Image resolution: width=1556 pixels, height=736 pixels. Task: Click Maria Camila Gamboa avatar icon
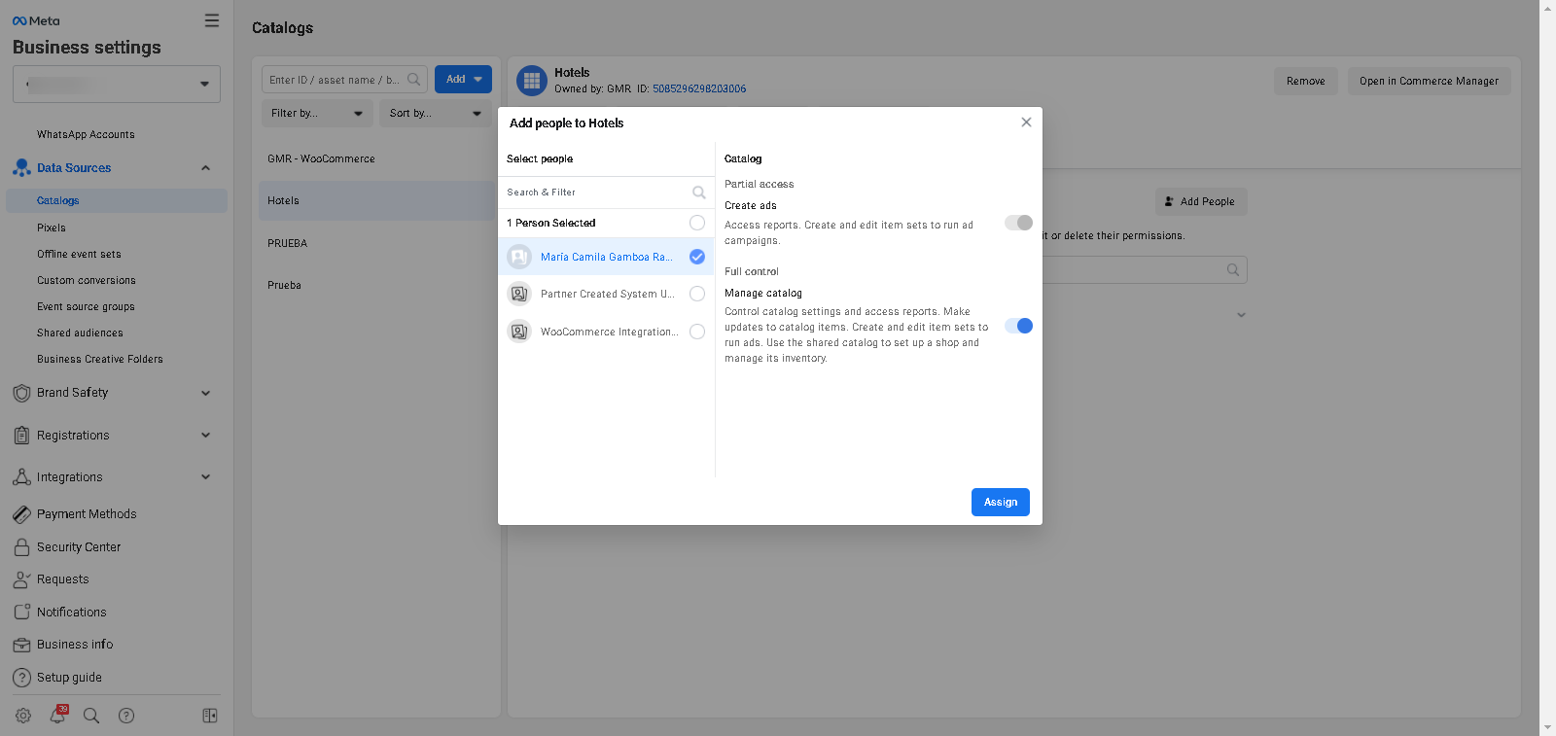tap(519, 257)
